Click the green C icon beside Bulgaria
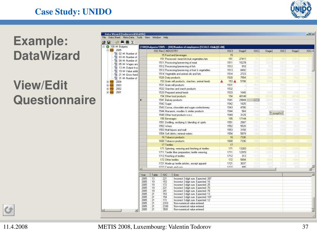Screen dimensions: 317x237 tap(107, 47)
